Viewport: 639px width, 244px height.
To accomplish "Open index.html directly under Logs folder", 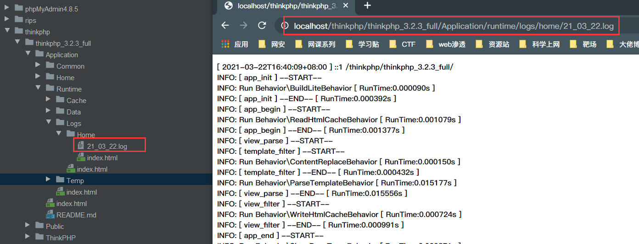I will tap(92, 169).
